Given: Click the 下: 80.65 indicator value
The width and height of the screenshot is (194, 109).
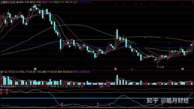Looking at the screenshot, I should (51, 86).
